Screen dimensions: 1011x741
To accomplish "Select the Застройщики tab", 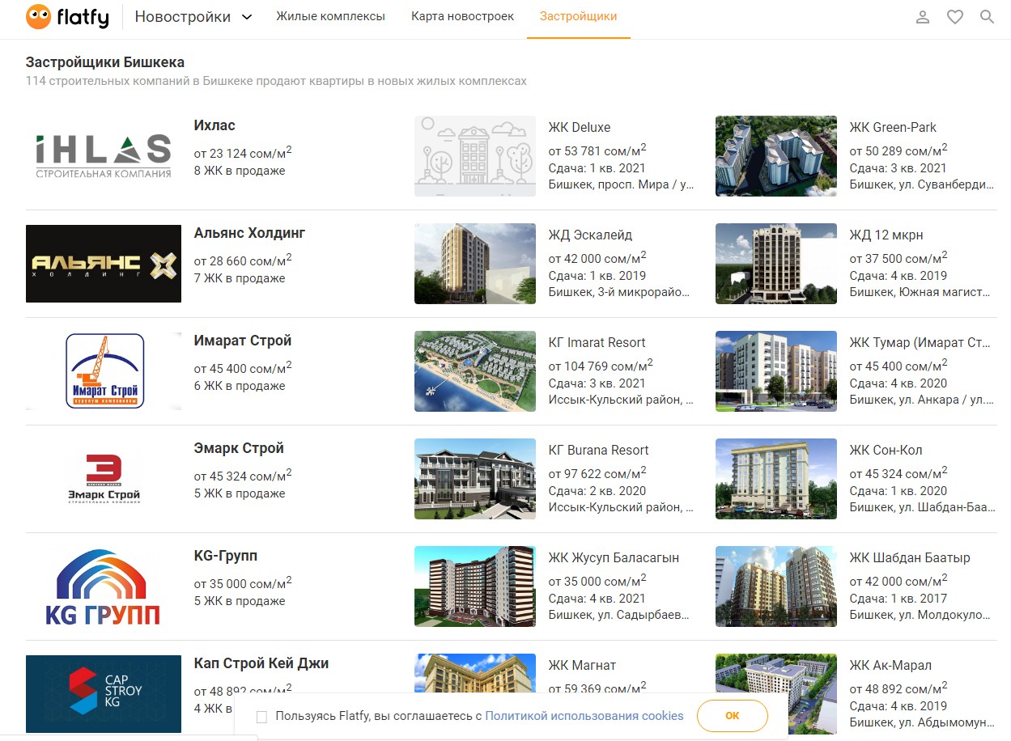I will pos(578,16).
